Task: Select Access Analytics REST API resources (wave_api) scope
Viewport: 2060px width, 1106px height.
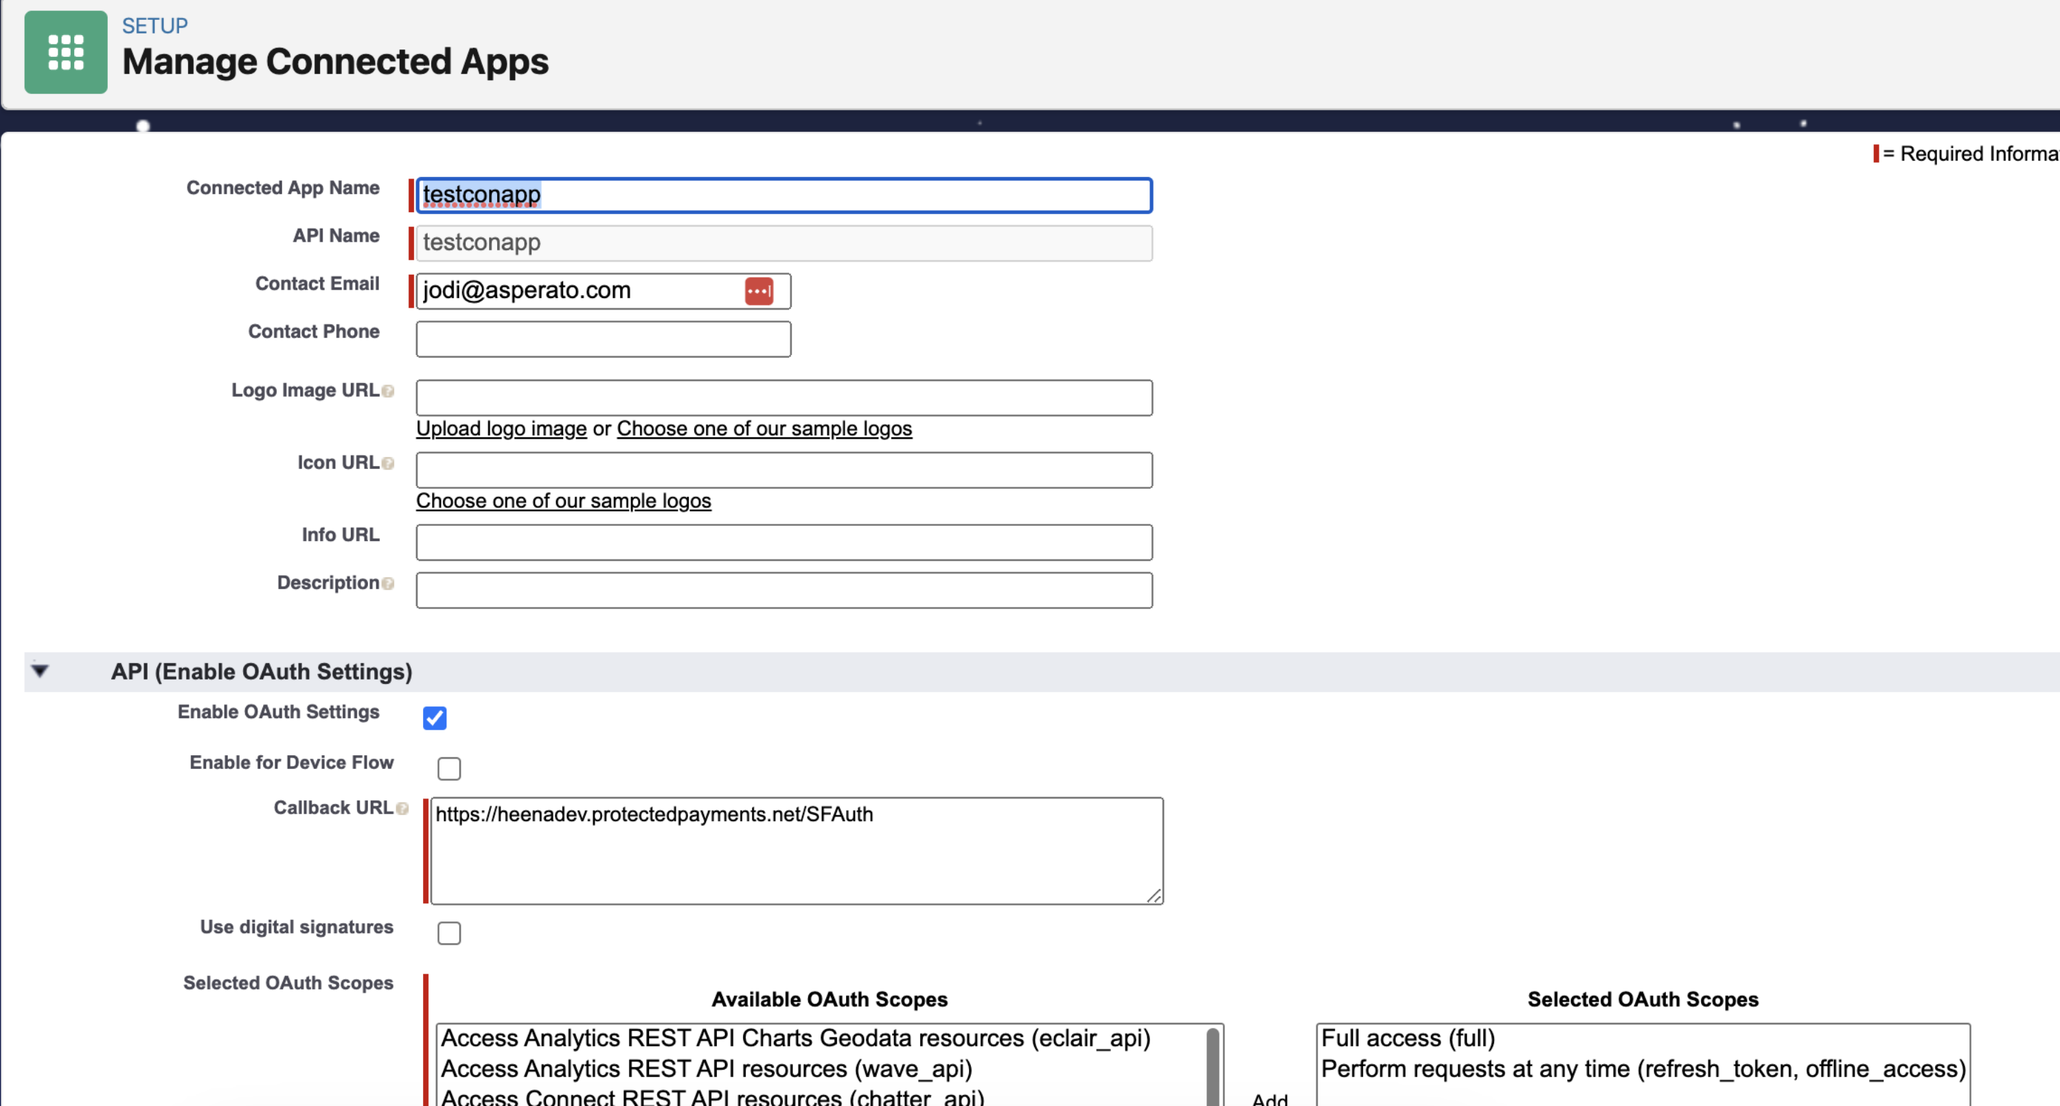Action: click(705, 1068)
